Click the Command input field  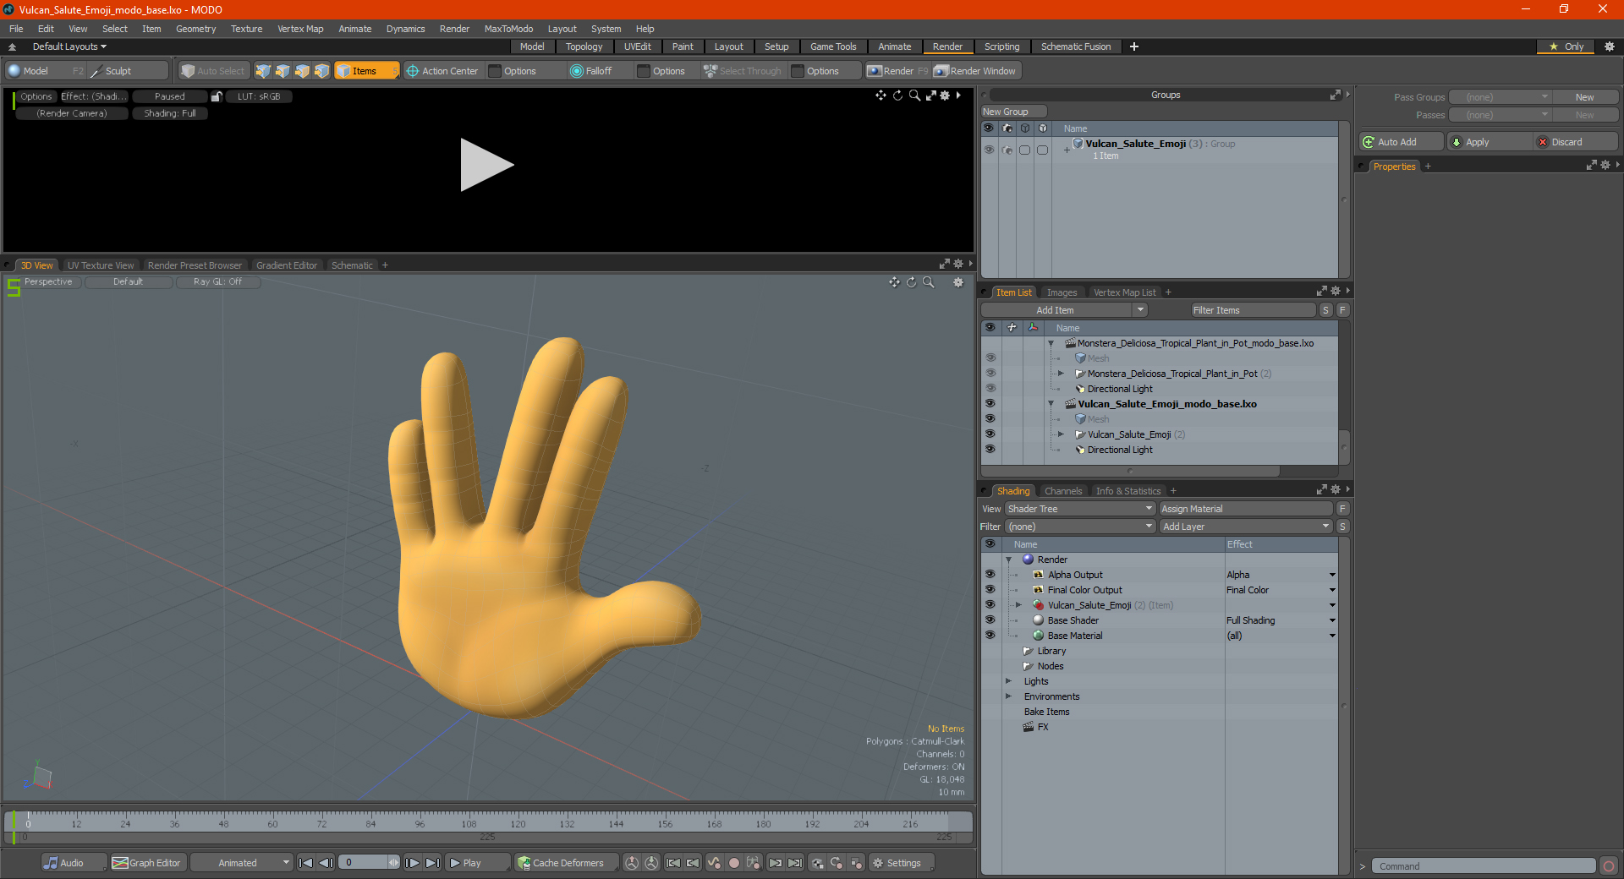tap(1484, 866)
